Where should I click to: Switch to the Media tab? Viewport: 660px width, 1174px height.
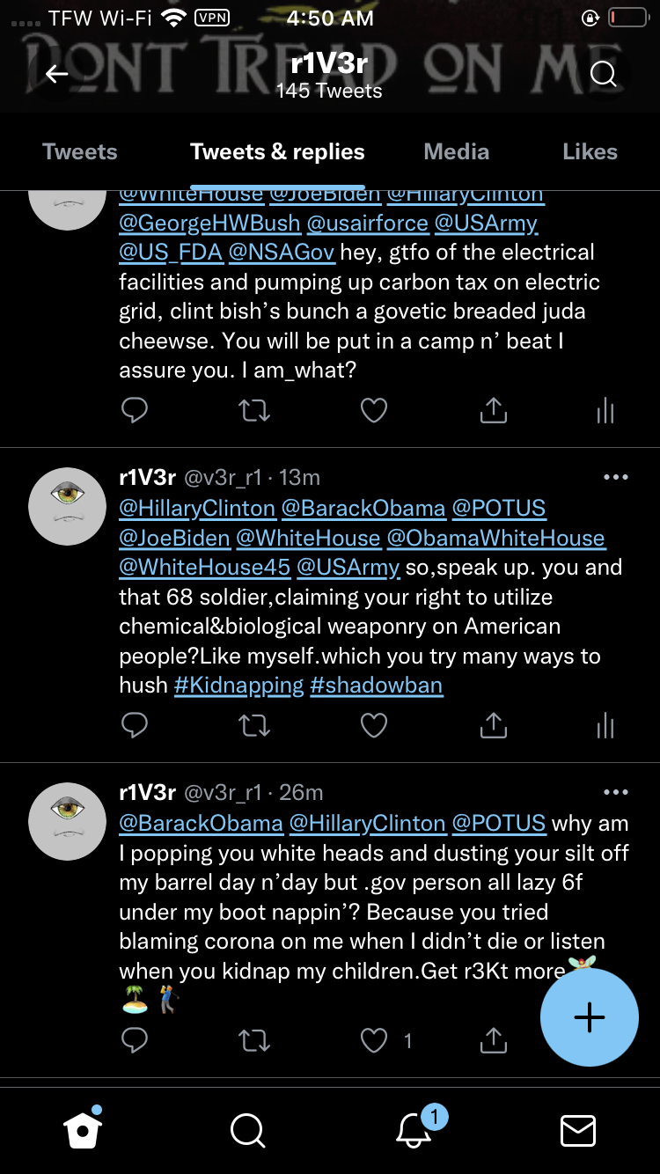(456, 151)
